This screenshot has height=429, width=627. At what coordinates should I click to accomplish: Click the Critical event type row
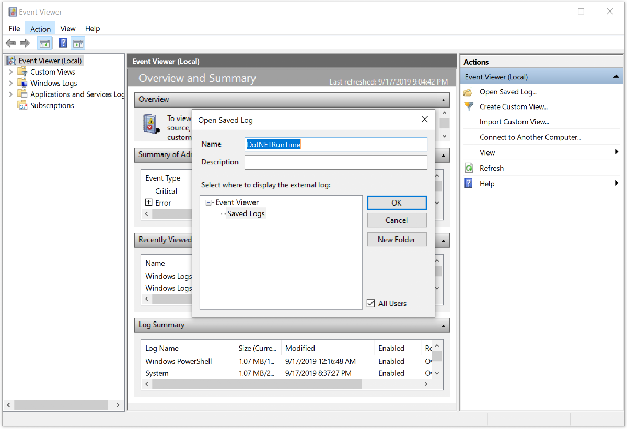(x=166, y=191)
